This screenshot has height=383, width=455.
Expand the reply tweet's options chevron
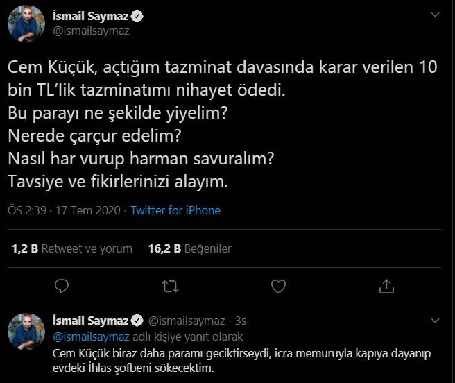pyautogui.click(x=435, y=321)
